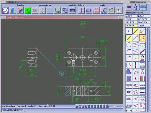Pick the fillet rounded-corner tool
Image resolution: width=151 pixels, height=113 pixels.
129,51
